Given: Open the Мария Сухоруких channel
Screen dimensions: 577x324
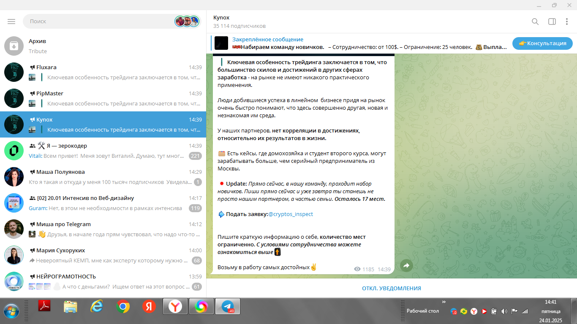Looking at the screenshot, I should [103, 255].
